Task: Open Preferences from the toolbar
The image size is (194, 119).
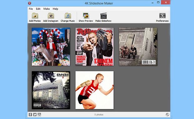Action: [x=162, y=17]
